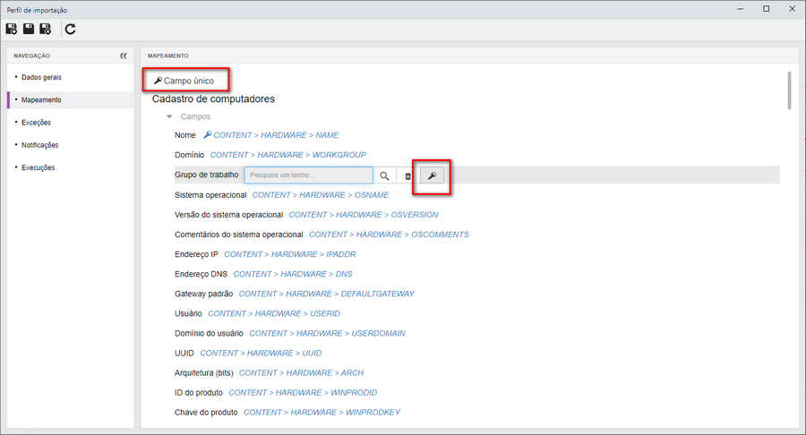Open CONTENT > HARDWARE > DNS mapping

coord(293,274)
